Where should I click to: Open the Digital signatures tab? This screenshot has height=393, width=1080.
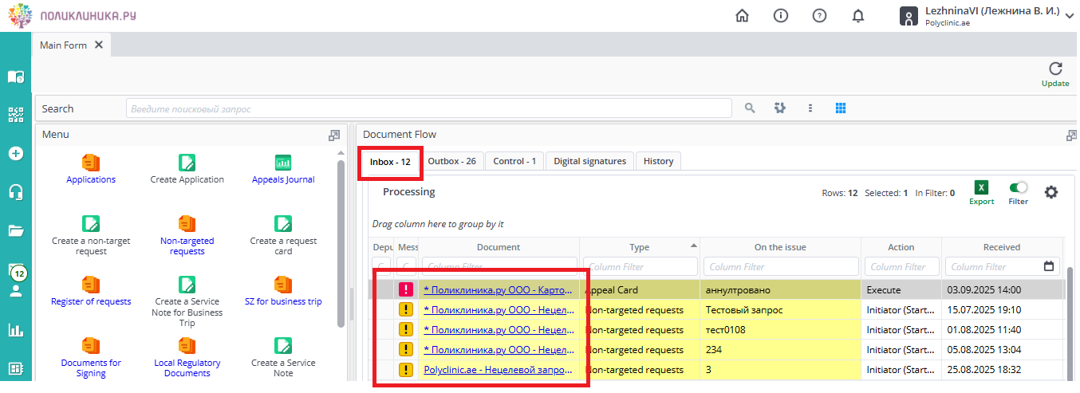pyautogui.click(x=589, y=161)
